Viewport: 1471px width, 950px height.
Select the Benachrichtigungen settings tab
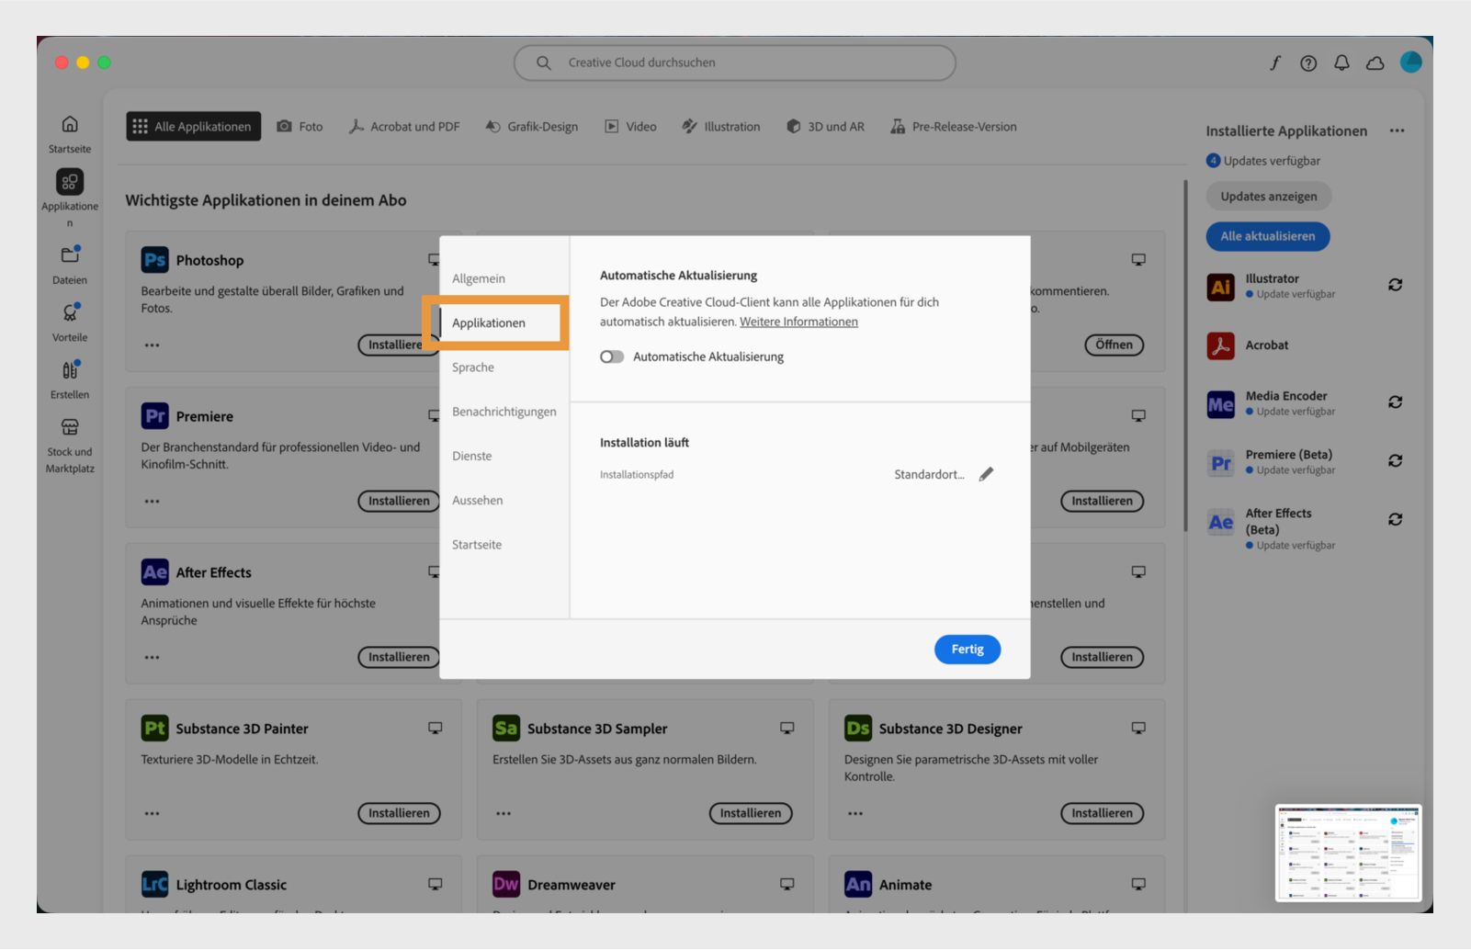(504, 412)
